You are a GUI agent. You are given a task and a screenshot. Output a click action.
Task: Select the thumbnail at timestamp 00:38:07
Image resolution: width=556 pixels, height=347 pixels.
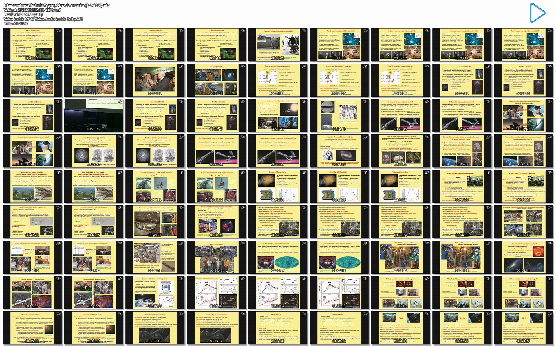click(x=32, y=187)
